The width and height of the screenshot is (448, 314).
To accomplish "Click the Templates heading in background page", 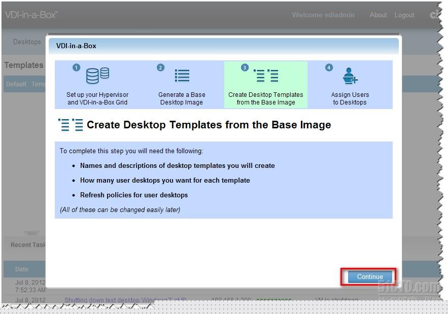I will pos(24,65).
